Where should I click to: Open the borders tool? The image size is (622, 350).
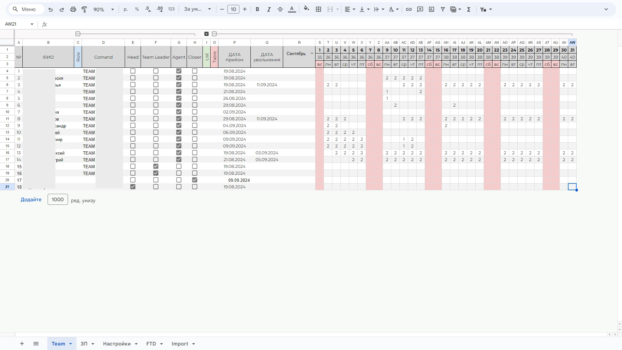click(318, 9)
